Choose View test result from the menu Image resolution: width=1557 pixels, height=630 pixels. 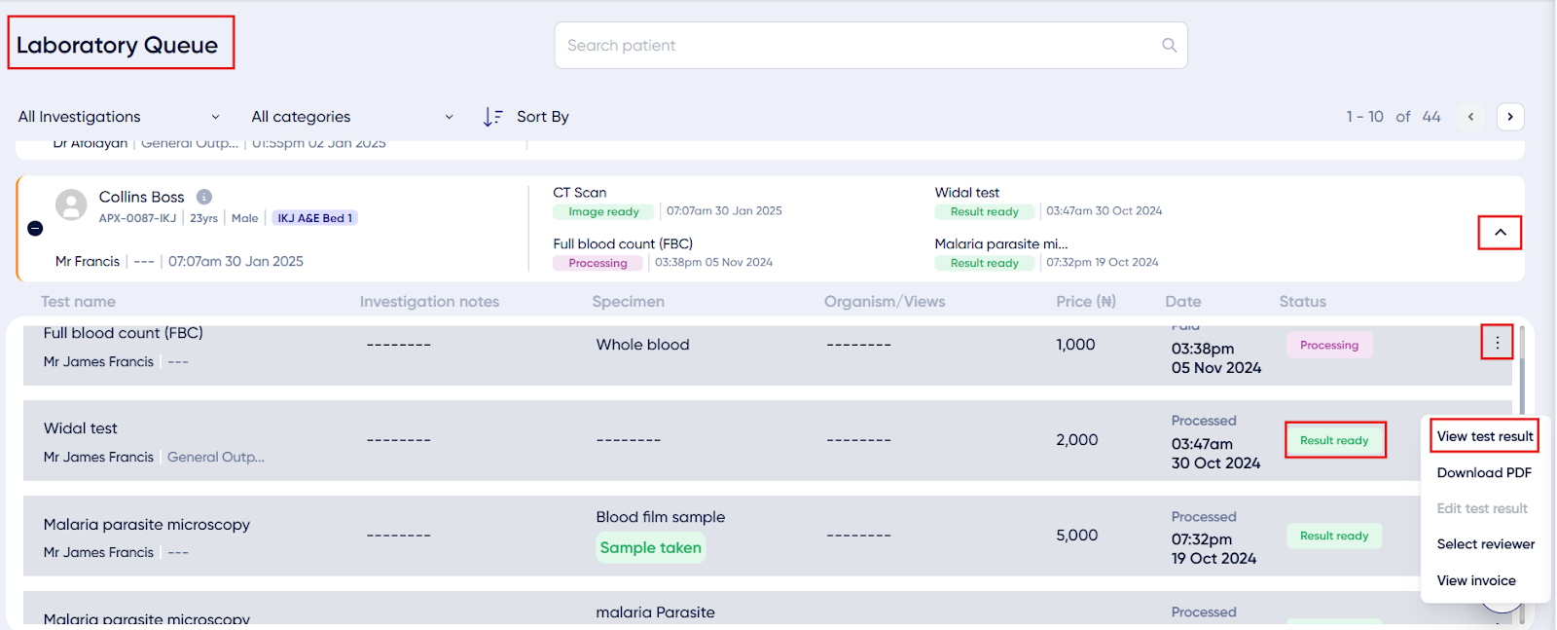coord(1485,436)
